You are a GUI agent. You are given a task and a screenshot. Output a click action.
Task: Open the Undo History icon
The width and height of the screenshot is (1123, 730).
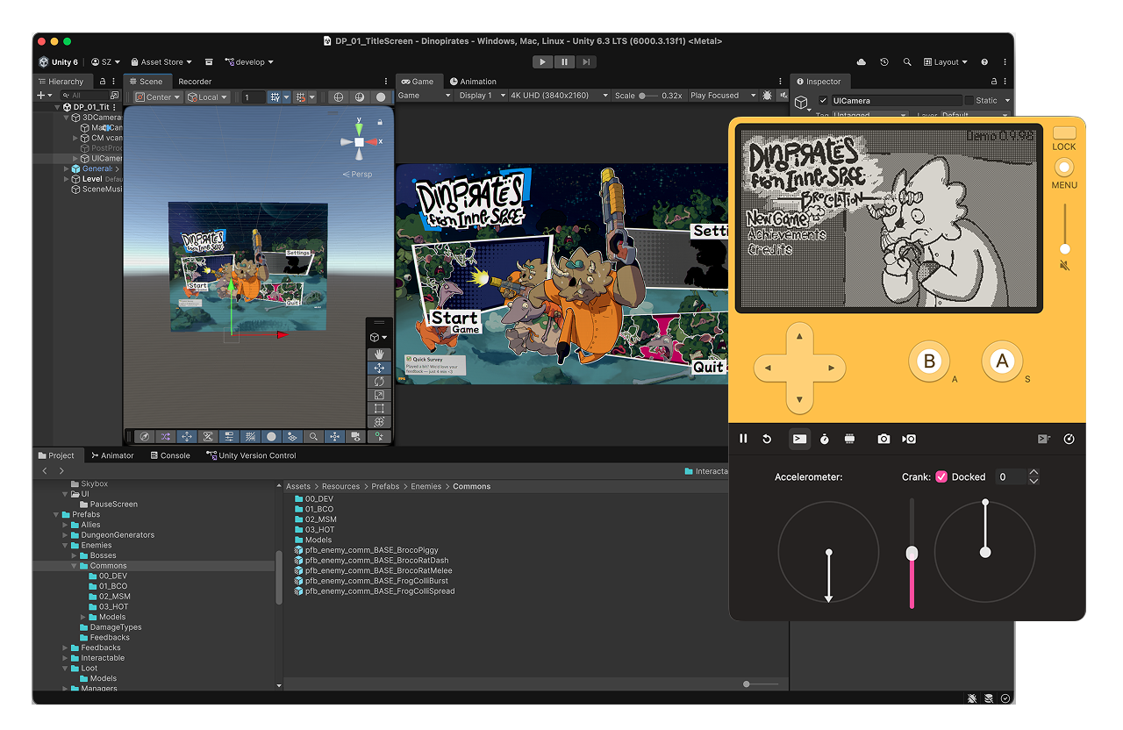coord(884,62)
